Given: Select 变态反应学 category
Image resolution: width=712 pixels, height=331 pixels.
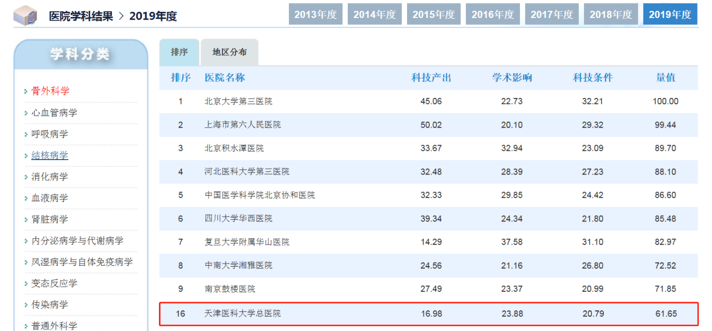Looking at the screenshot, I should [54, 284].
